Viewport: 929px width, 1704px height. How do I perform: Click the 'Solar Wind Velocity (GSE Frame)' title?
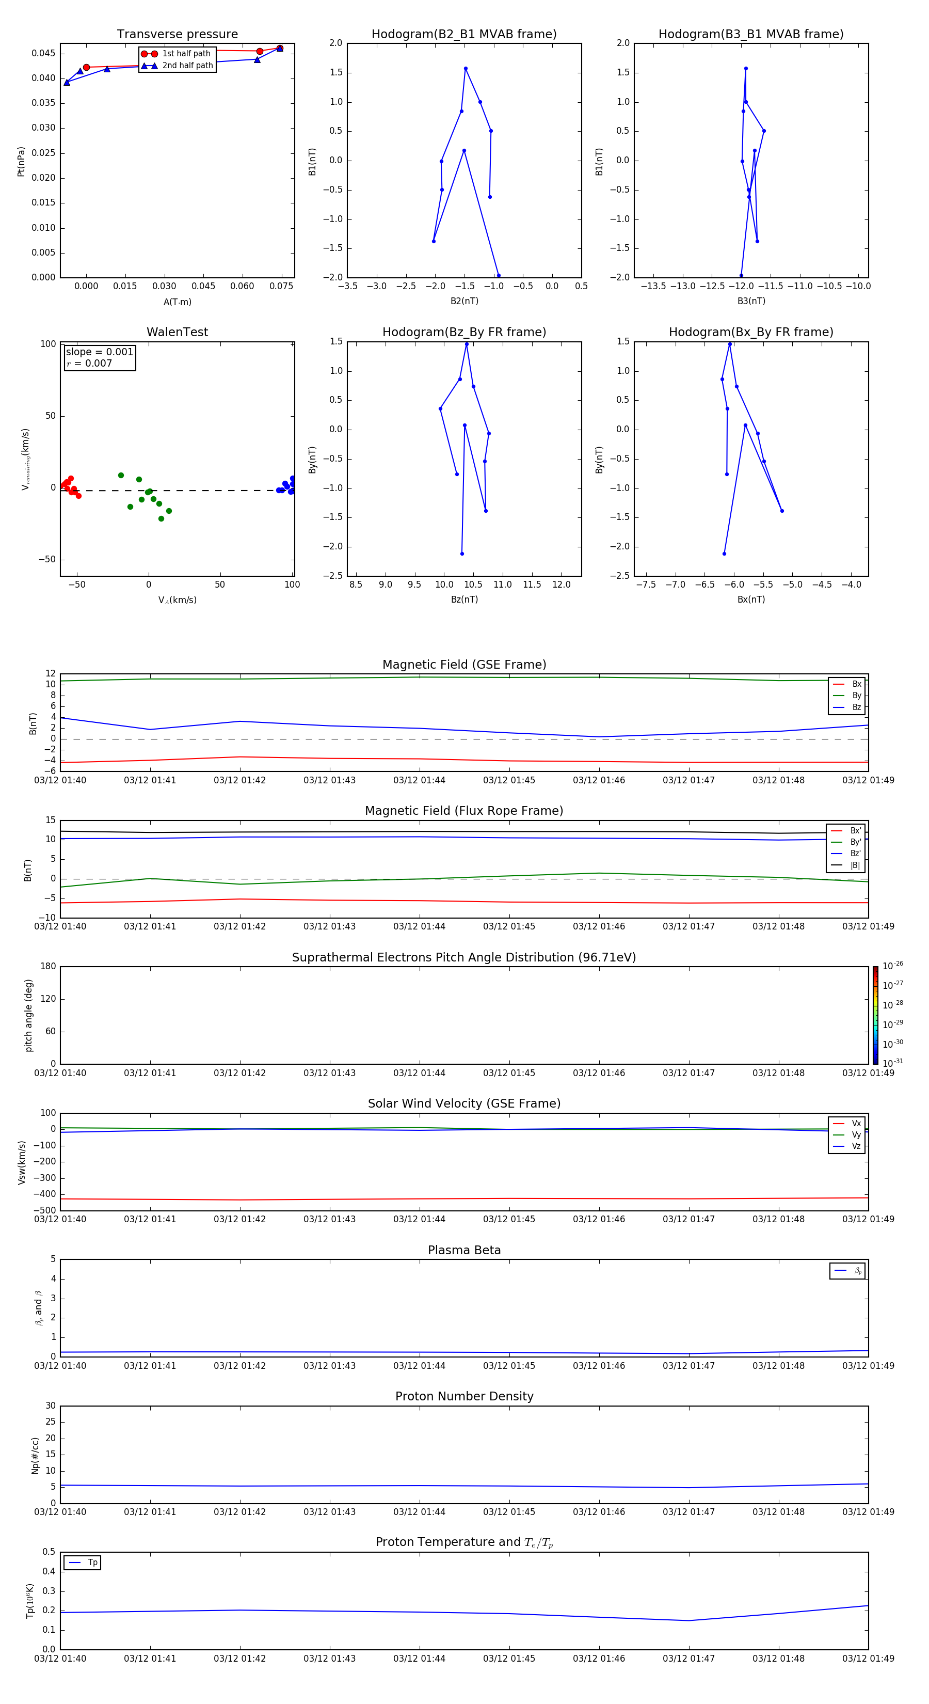coord(464,1104)
